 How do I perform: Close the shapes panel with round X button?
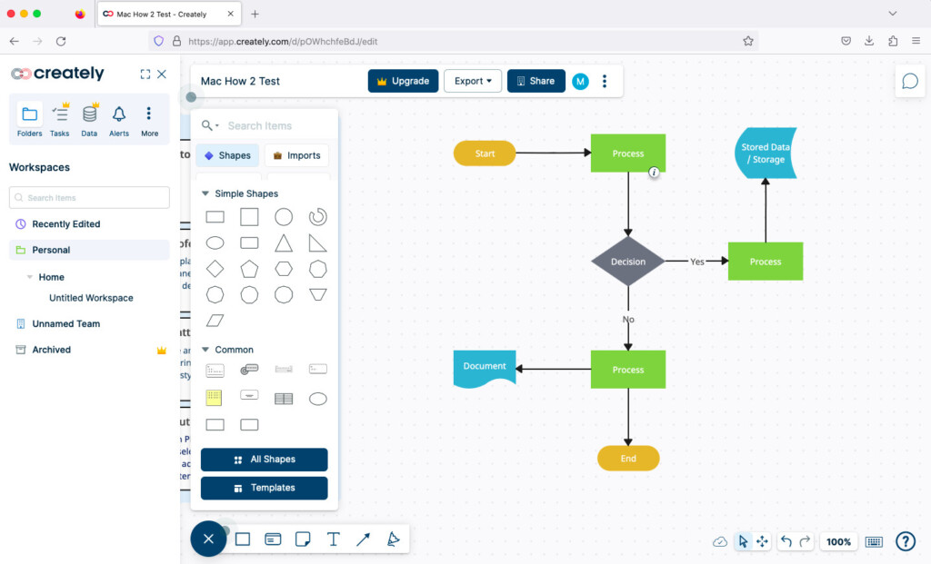(x=208, y=539)
